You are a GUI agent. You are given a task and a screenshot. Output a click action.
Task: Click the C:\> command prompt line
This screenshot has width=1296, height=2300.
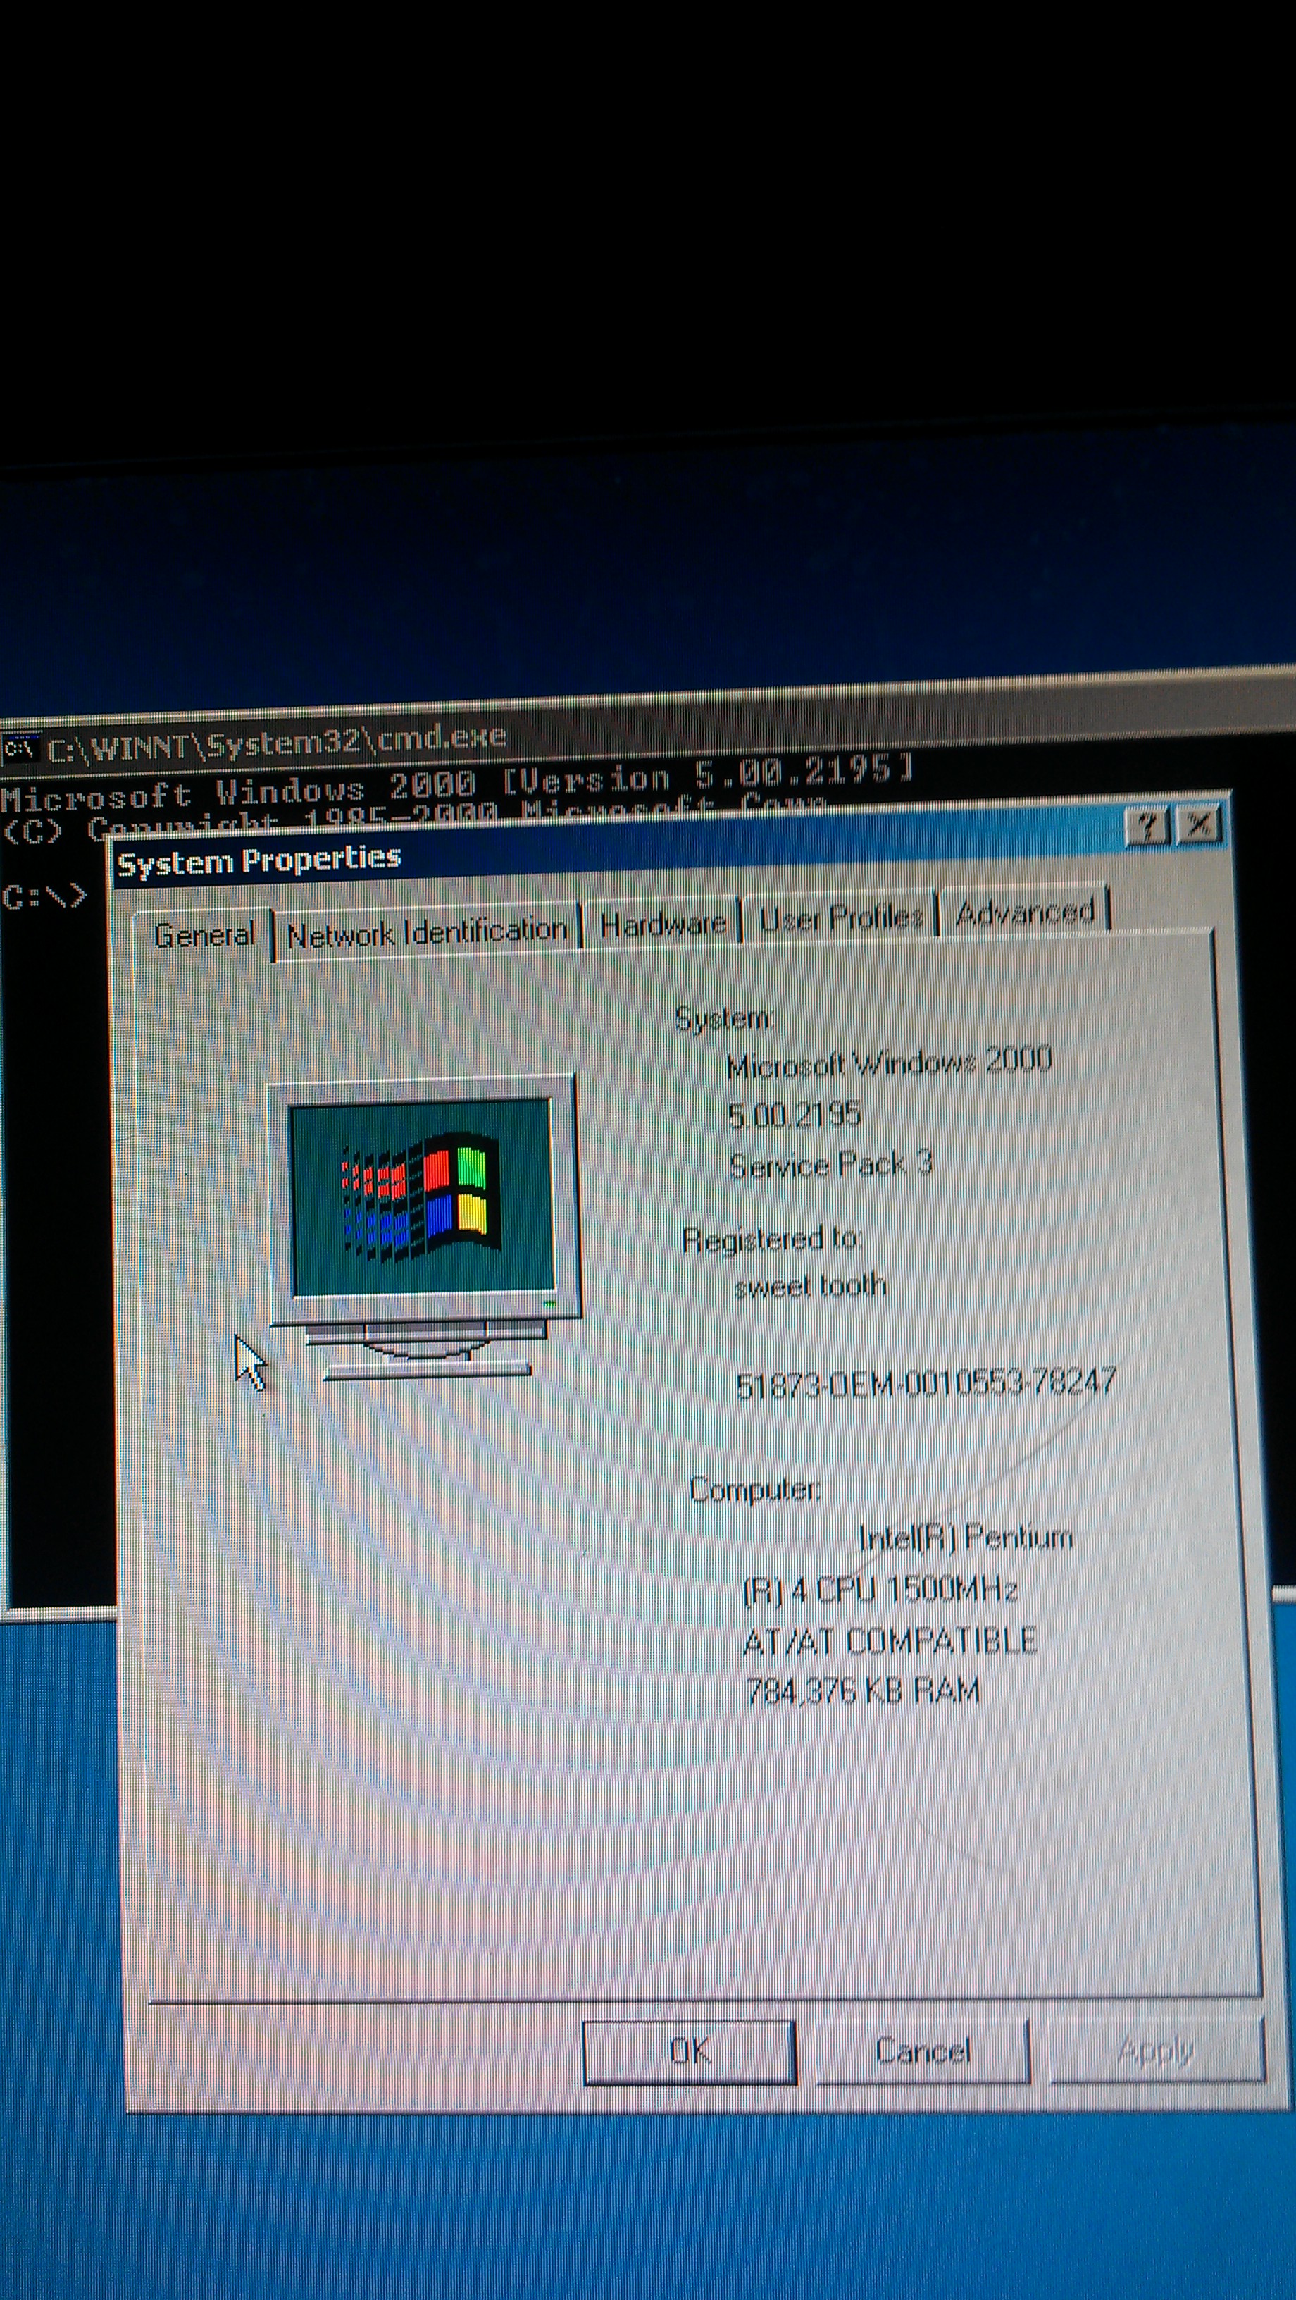[x=44, y=896]
